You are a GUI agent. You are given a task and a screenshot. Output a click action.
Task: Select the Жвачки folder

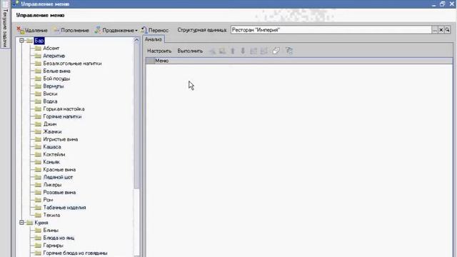(52, 131)
